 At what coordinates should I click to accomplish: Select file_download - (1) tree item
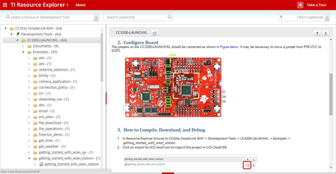coord(54,123)
